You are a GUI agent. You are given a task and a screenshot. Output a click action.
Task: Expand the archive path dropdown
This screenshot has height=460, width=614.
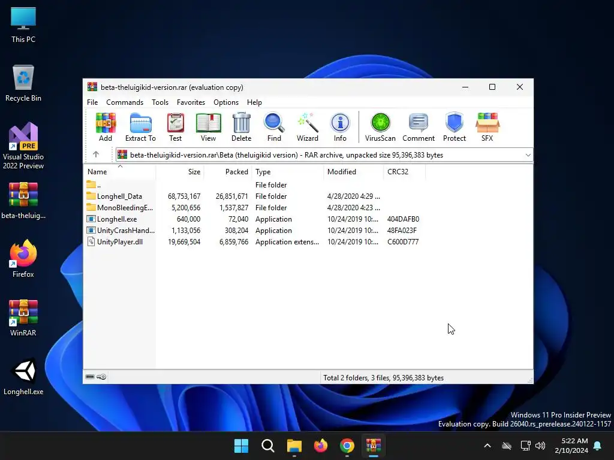tap(528, 155)
